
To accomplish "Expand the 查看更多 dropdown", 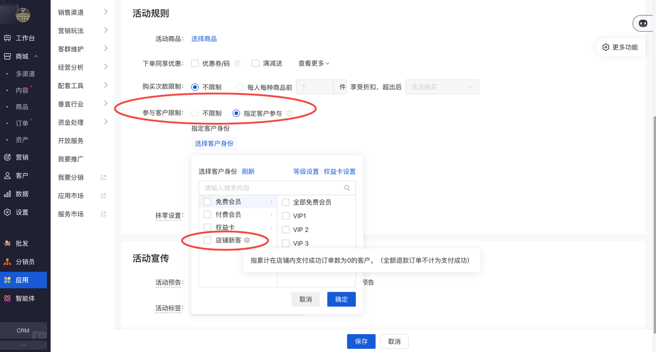I will click(314, 63).
